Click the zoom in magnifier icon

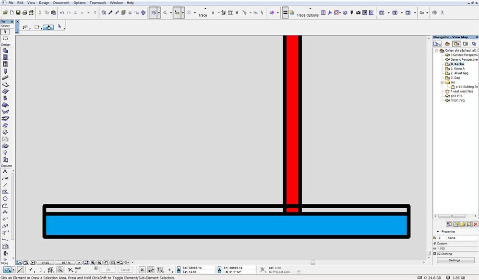[93, 262]
